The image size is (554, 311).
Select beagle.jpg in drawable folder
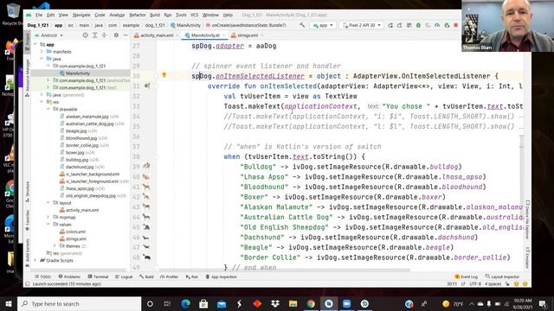75,130
